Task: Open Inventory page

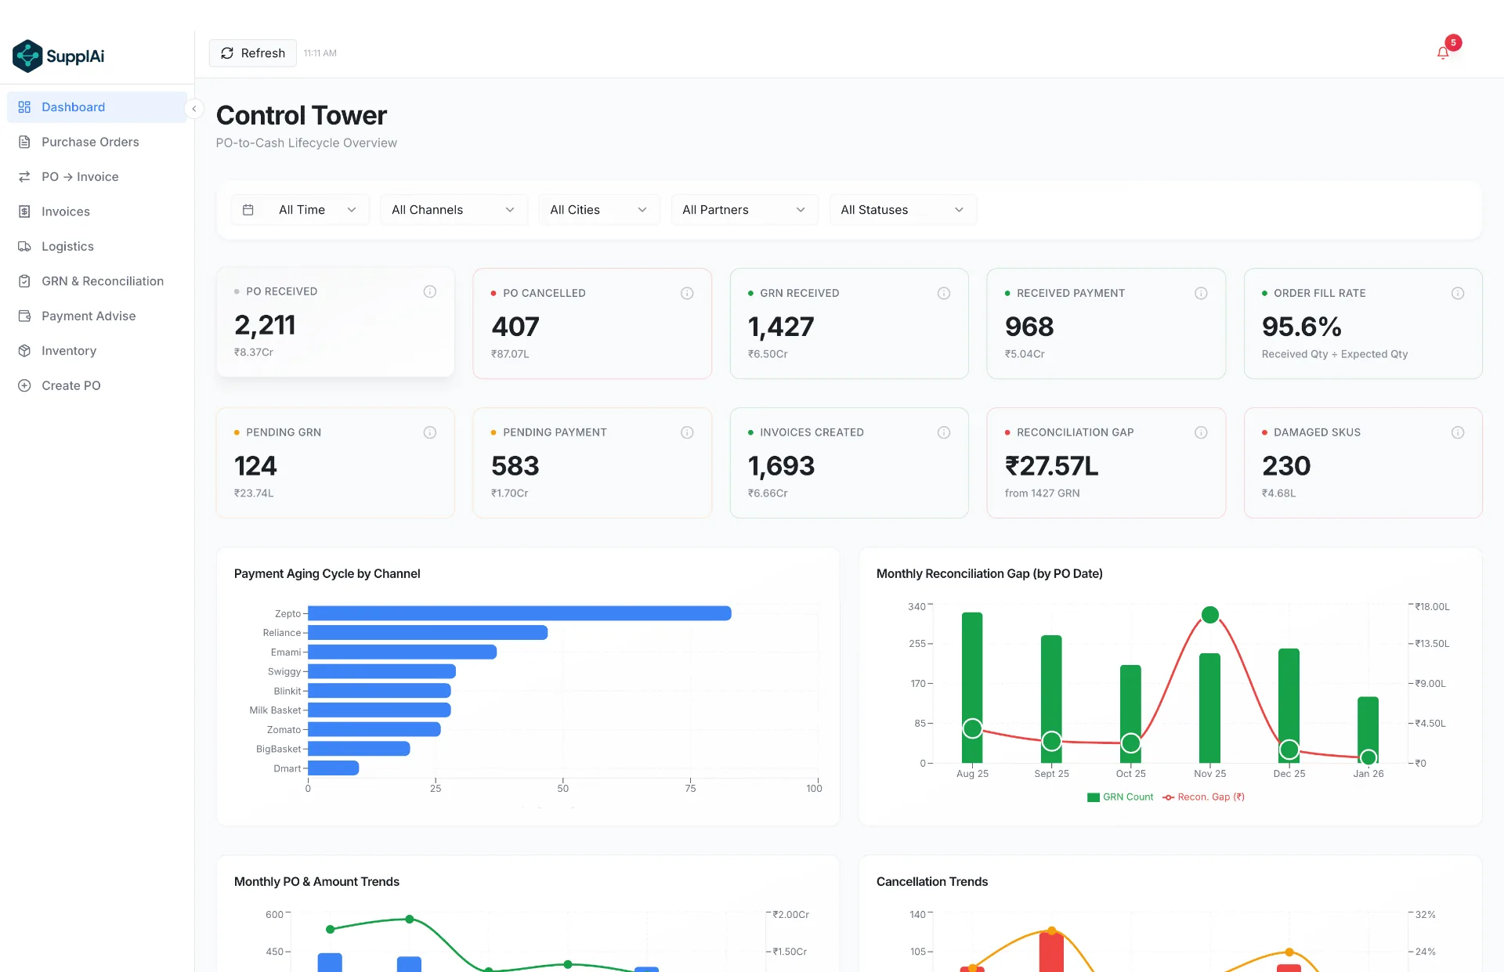Action: point(97,351)
